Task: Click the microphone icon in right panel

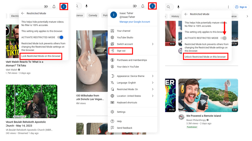Action: tap(179, 7)
